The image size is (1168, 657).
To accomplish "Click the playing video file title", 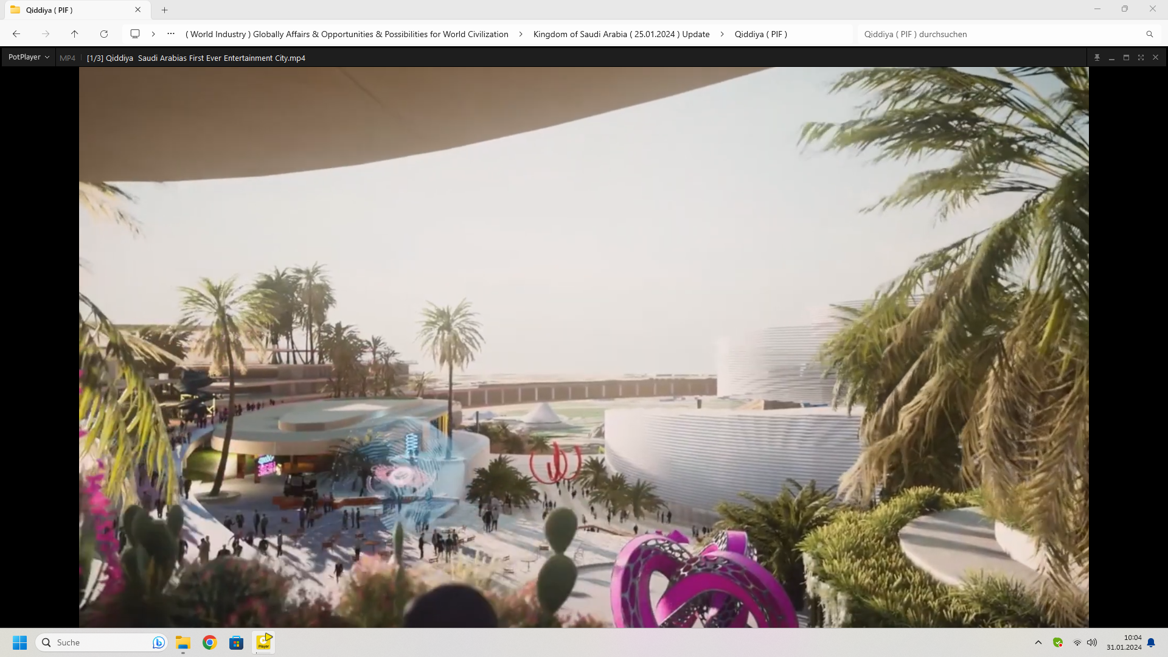I will pyautogui.click(x=196, y=58).
